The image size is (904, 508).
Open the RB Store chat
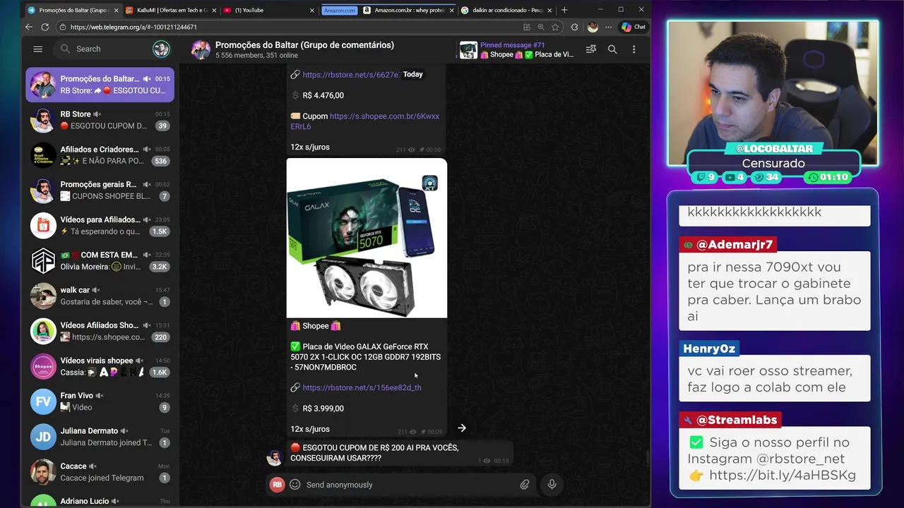[100, 120]
